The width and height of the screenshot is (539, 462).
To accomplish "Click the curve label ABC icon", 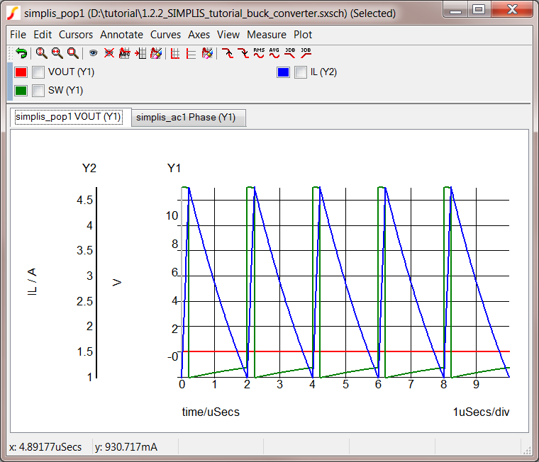I will 124,53.
